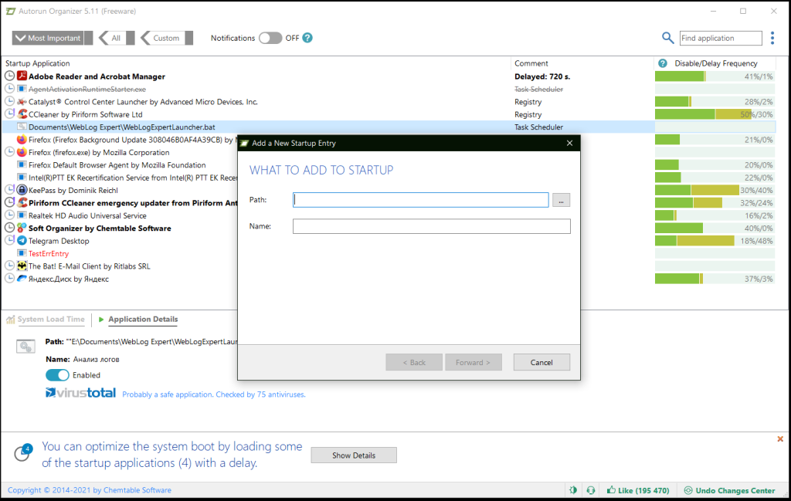Click the Firefox (firefox.exe) icon
This screenshot has width=791, height=501.
pos(22,152)
